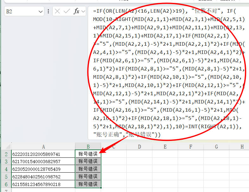Click the fill handle at corner of B6
Viewport: 249px width, 192px height.
[x=101, y=188]
